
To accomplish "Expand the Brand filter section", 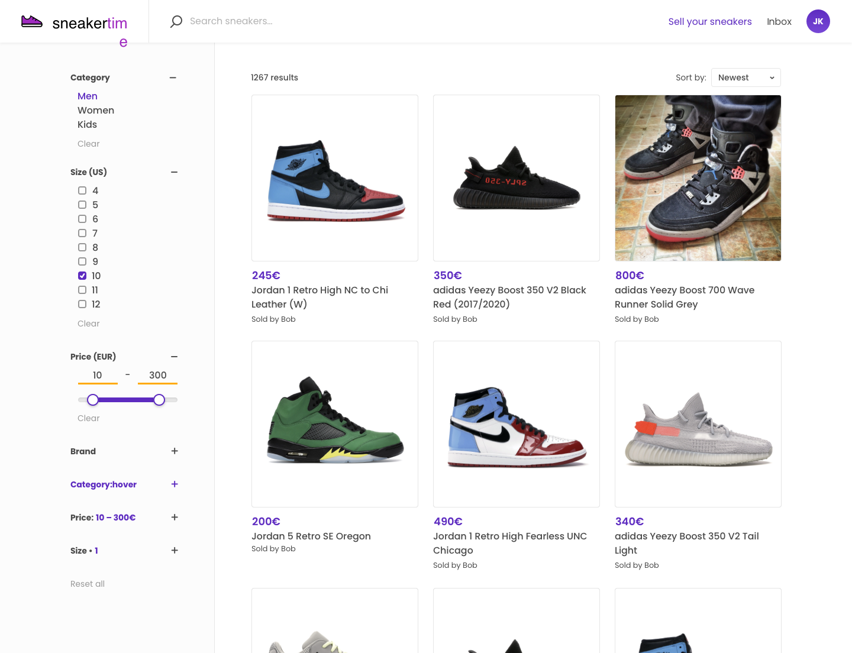I will tap(175, 451).
